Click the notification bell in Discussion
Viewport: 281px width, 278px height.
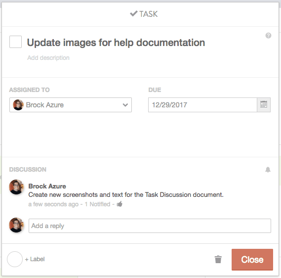pos(268,169)
